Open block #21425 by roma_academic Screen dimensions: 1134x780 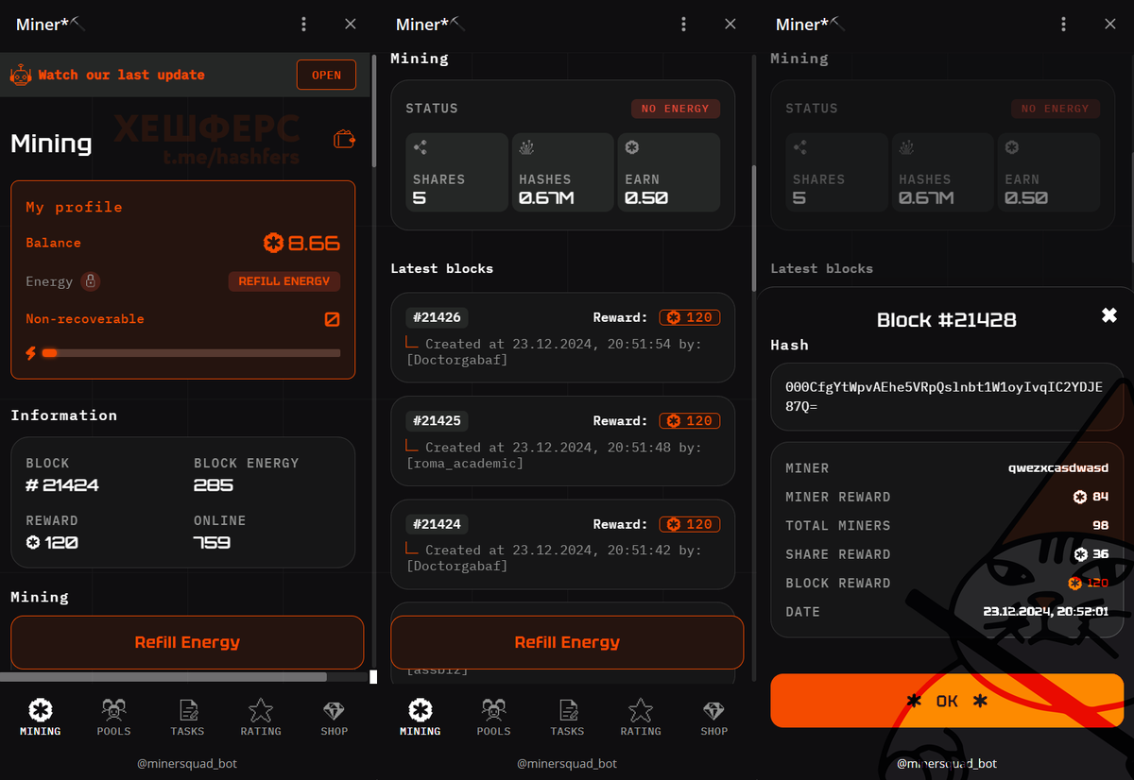point(562,441)
